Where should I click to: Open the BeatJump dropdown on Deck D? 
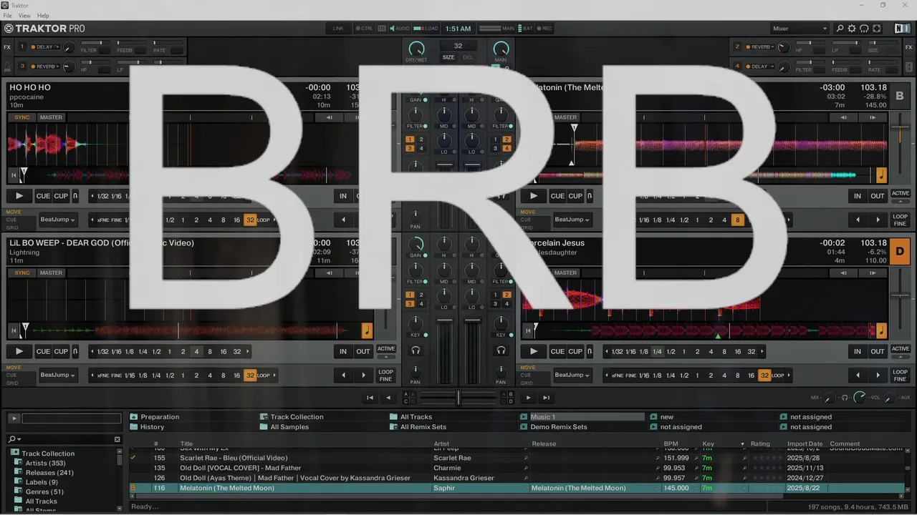572,375
